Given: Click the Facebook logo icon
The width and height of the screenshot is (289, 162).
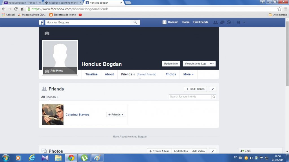Looking at the screenshot, I should tap(41, 22).
